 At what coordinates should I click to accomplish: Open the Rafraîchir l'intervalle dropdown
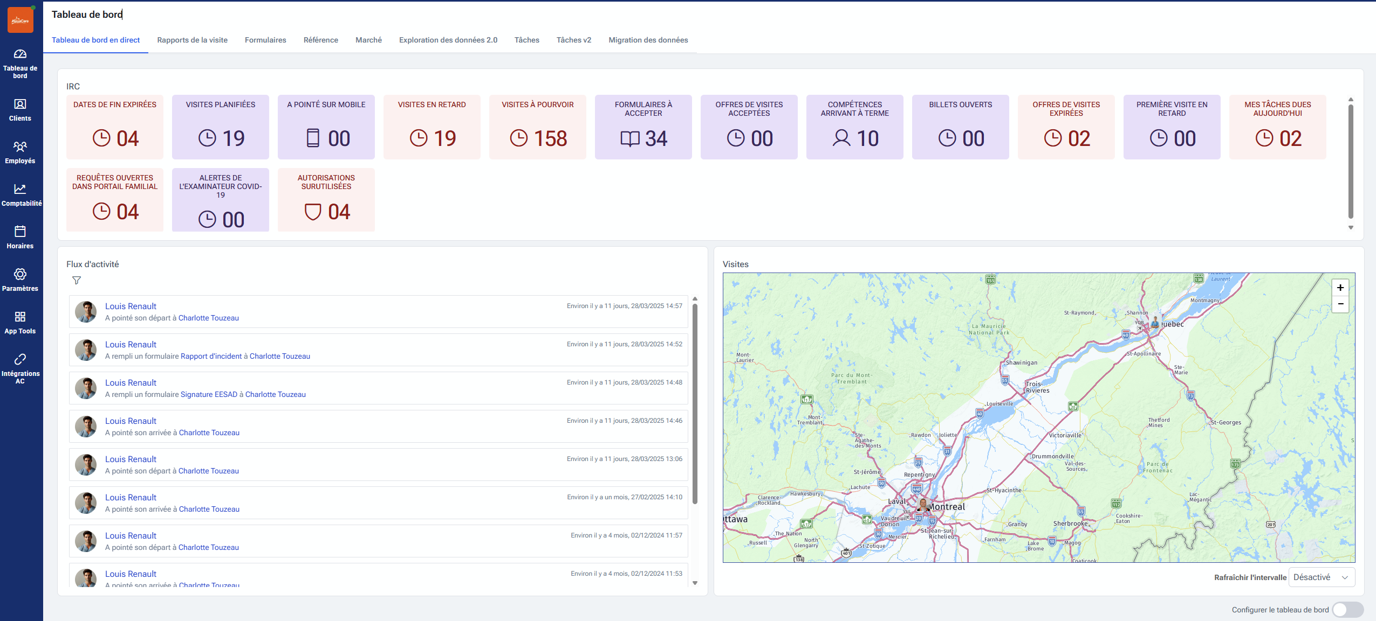point(1322,577)
